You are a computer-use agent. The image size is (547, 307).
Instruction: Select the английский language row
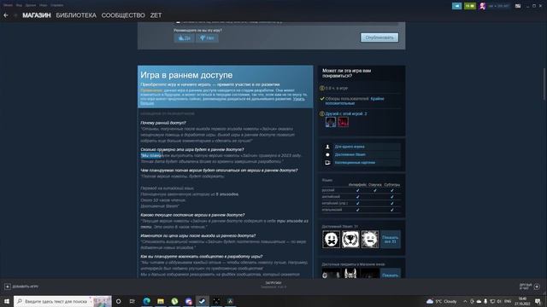pyautogui.click(x=361, y=197)
